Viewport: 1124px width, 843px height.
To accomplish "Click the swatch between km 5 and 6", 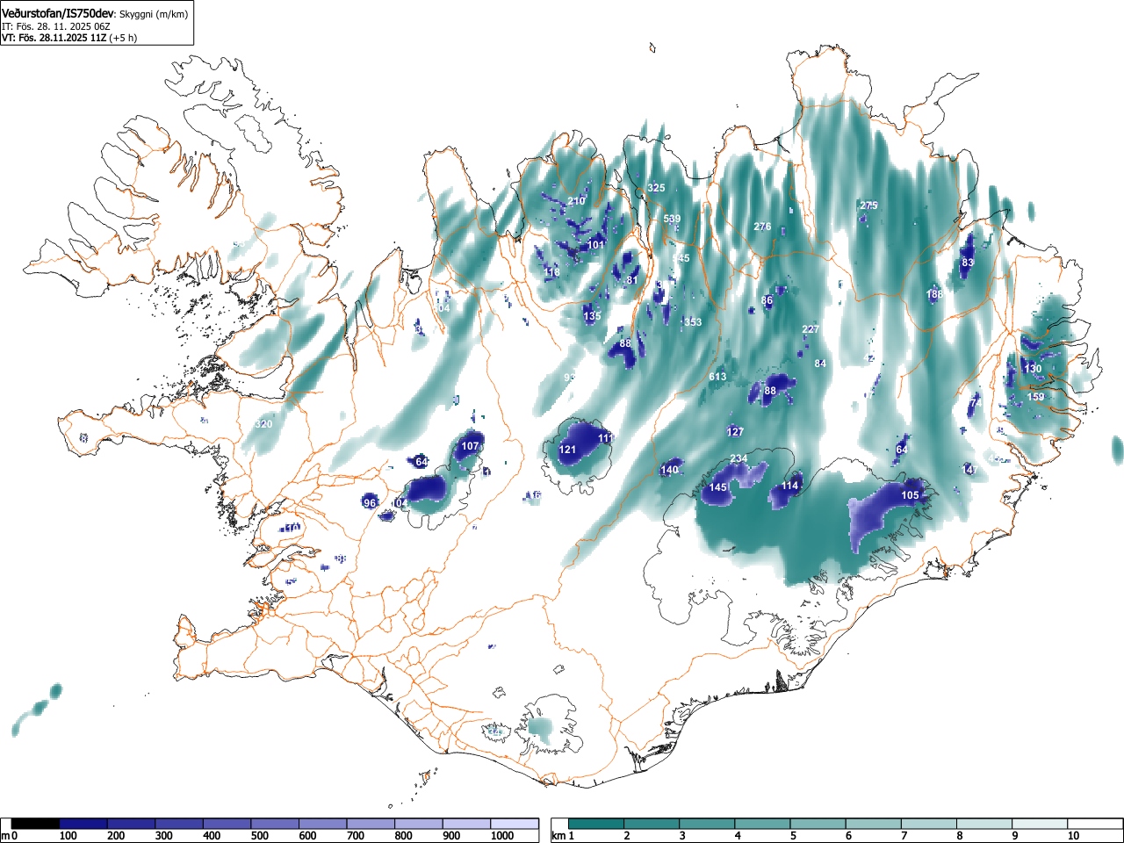I will coord(818,824).
